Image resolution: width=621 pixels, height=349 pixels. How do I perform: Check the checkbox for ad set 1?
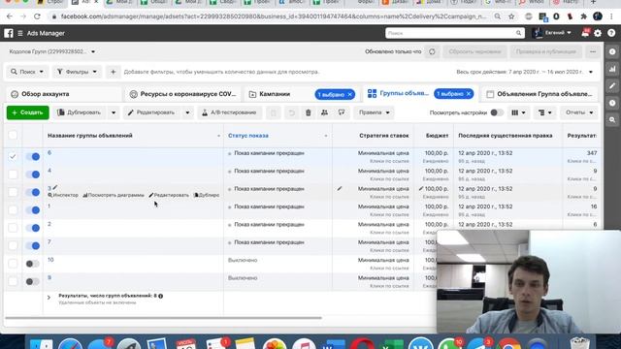[x=13, y=210]
